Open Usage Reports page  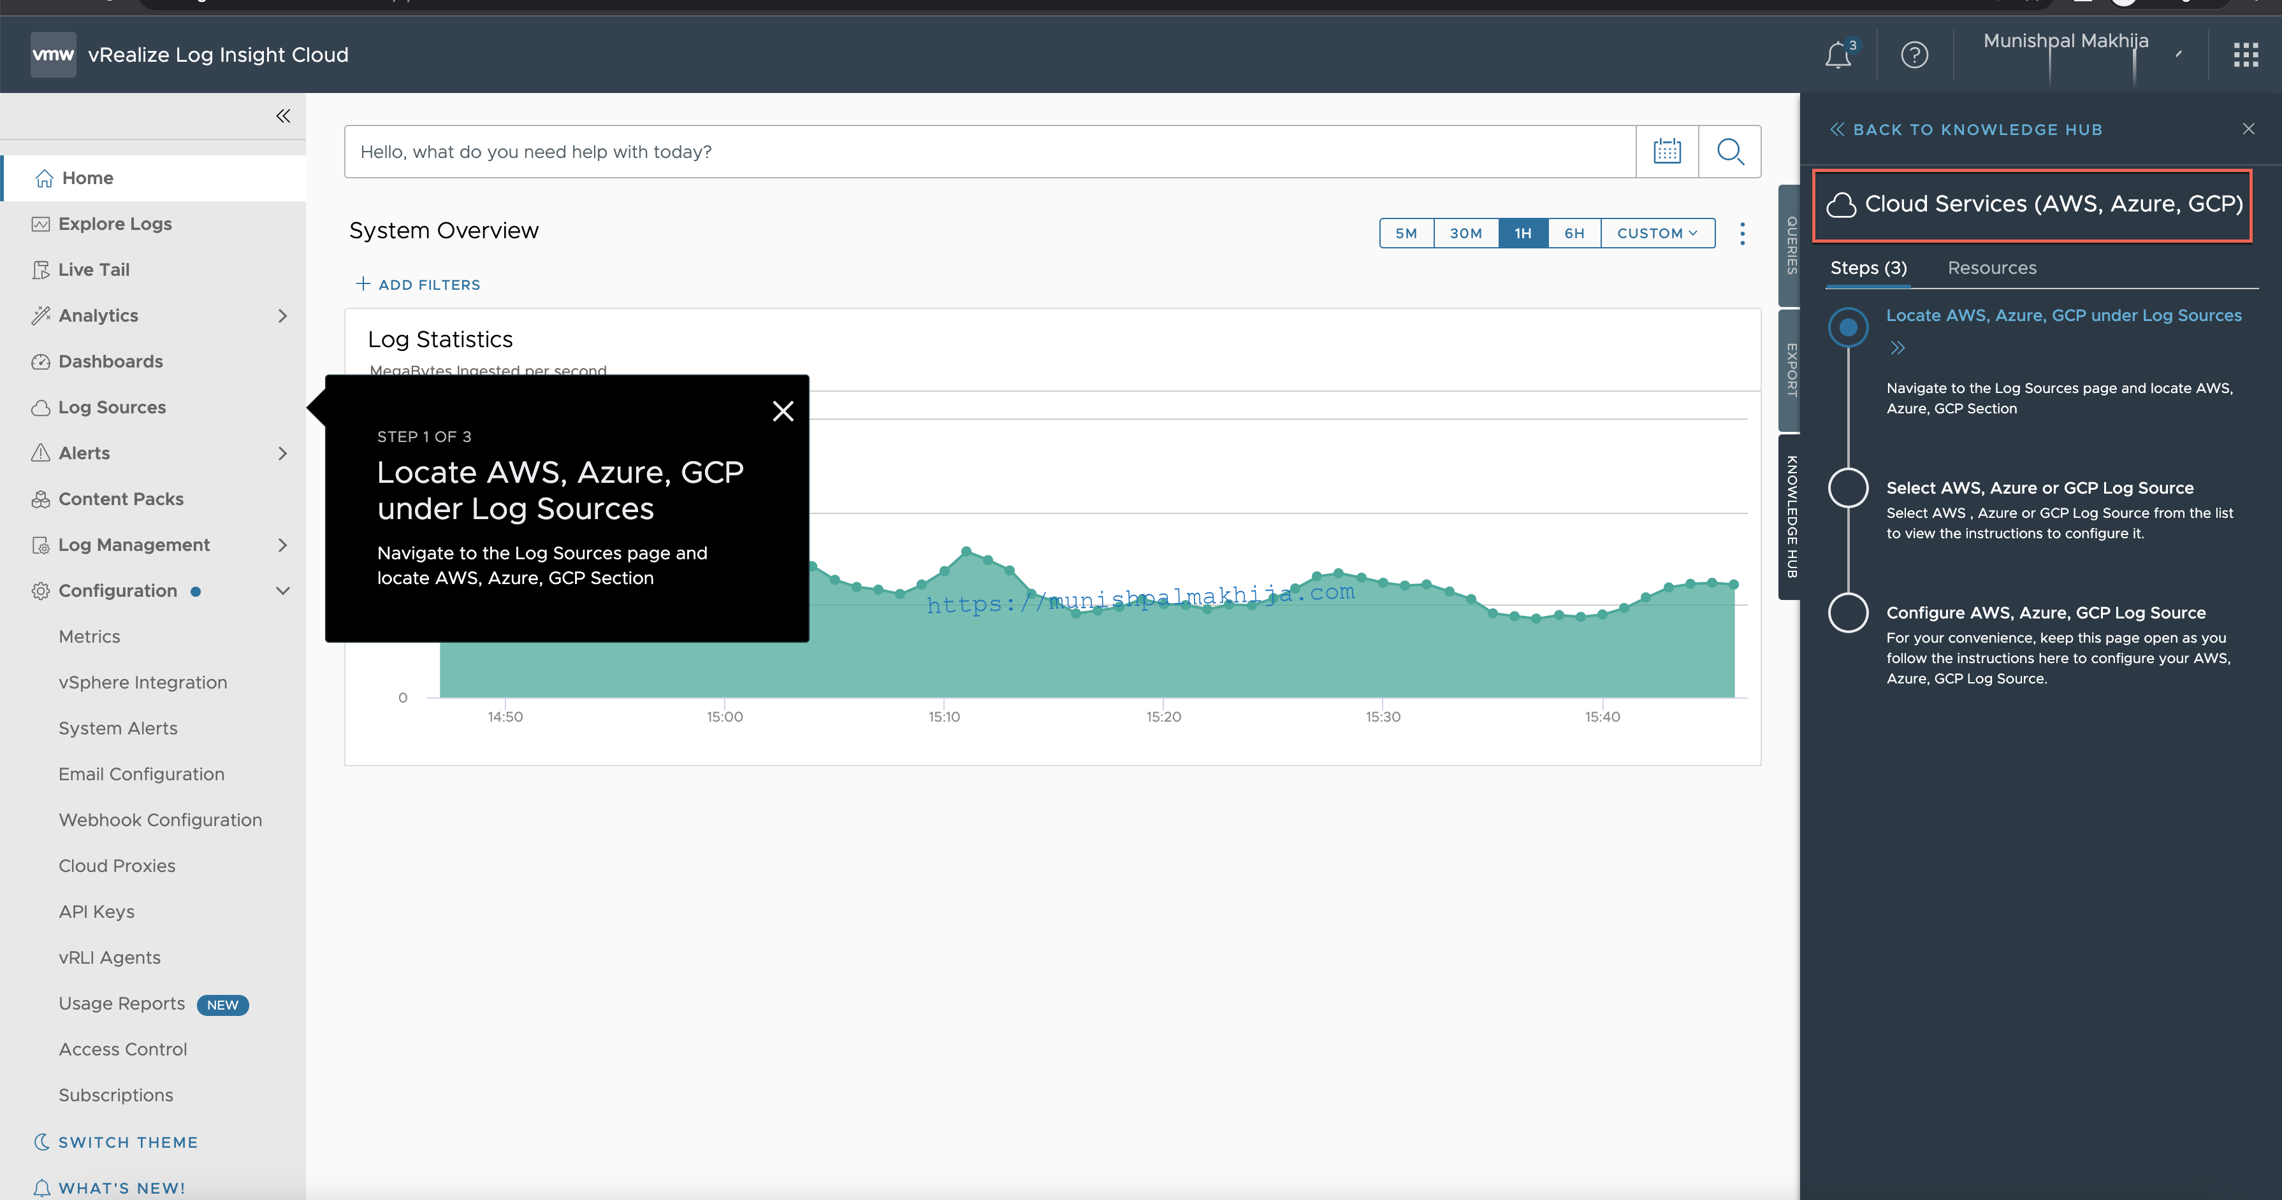(122, 1004)
